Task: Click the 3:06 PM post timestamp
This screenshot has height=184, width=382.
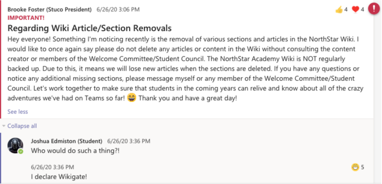Action: 118,9
